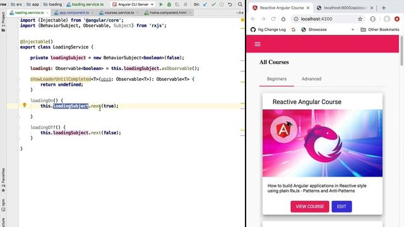Collapse the loadingOn method fold marker
The height and width of the screenshot is (227, 404).
click(x=18, y=101)
